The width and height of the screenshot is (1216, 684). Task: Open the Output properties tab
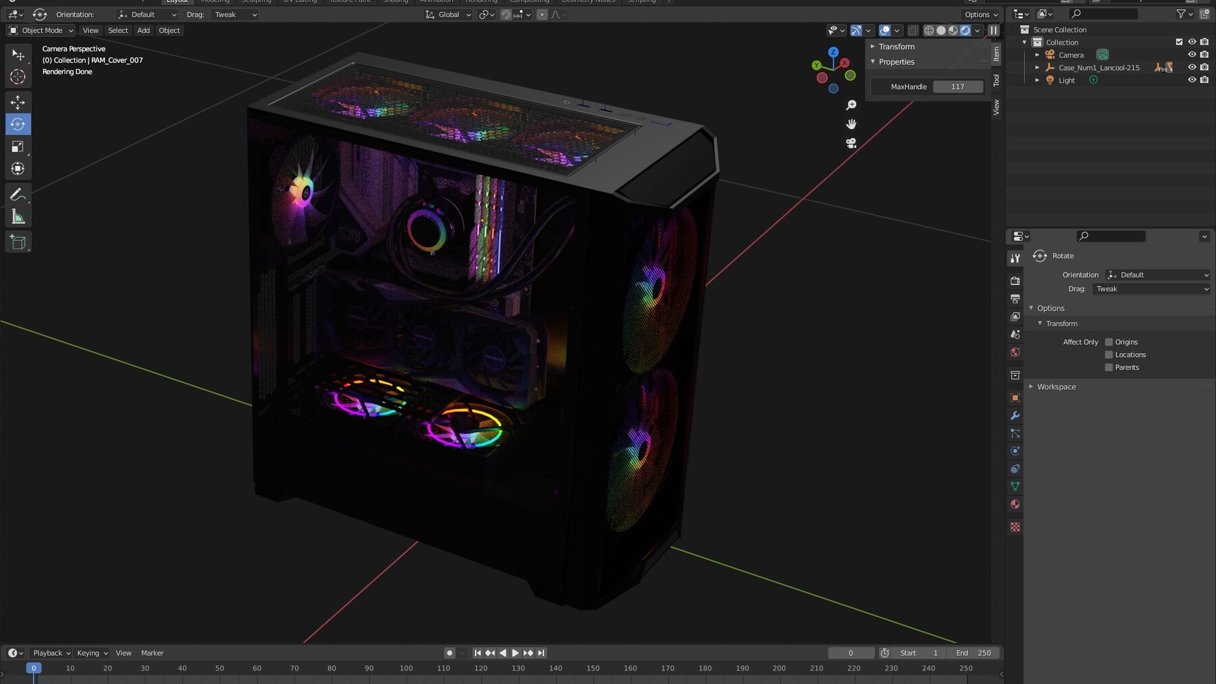click(1015, 298)
